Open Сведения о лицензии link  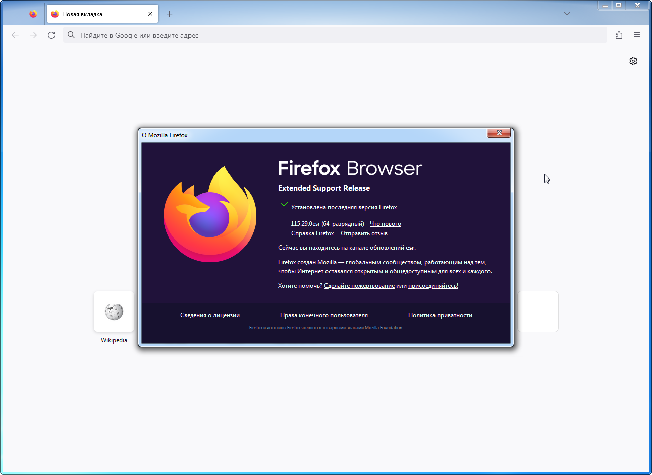[x=210, y=315]
